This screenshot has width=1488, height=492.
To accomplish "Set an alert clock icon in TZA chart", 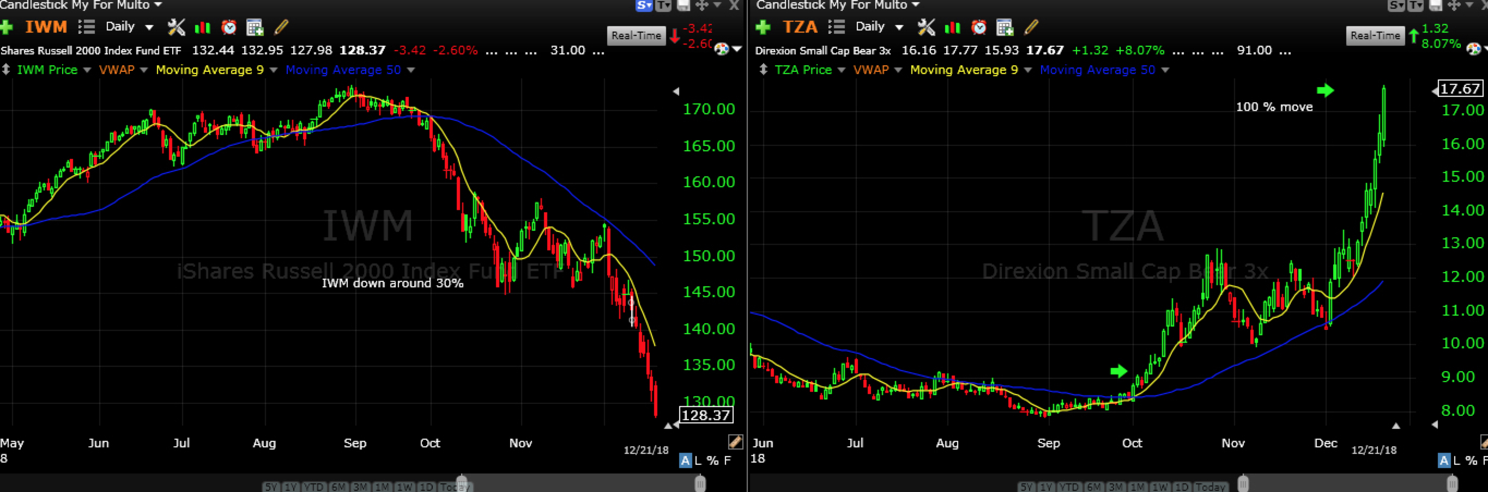I will 979,27.
